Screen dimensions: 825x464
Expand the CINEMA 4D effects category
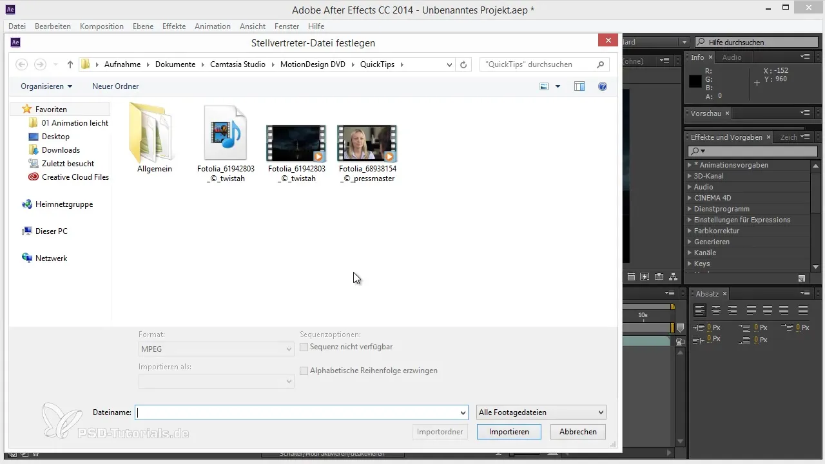tap(690, 198)
